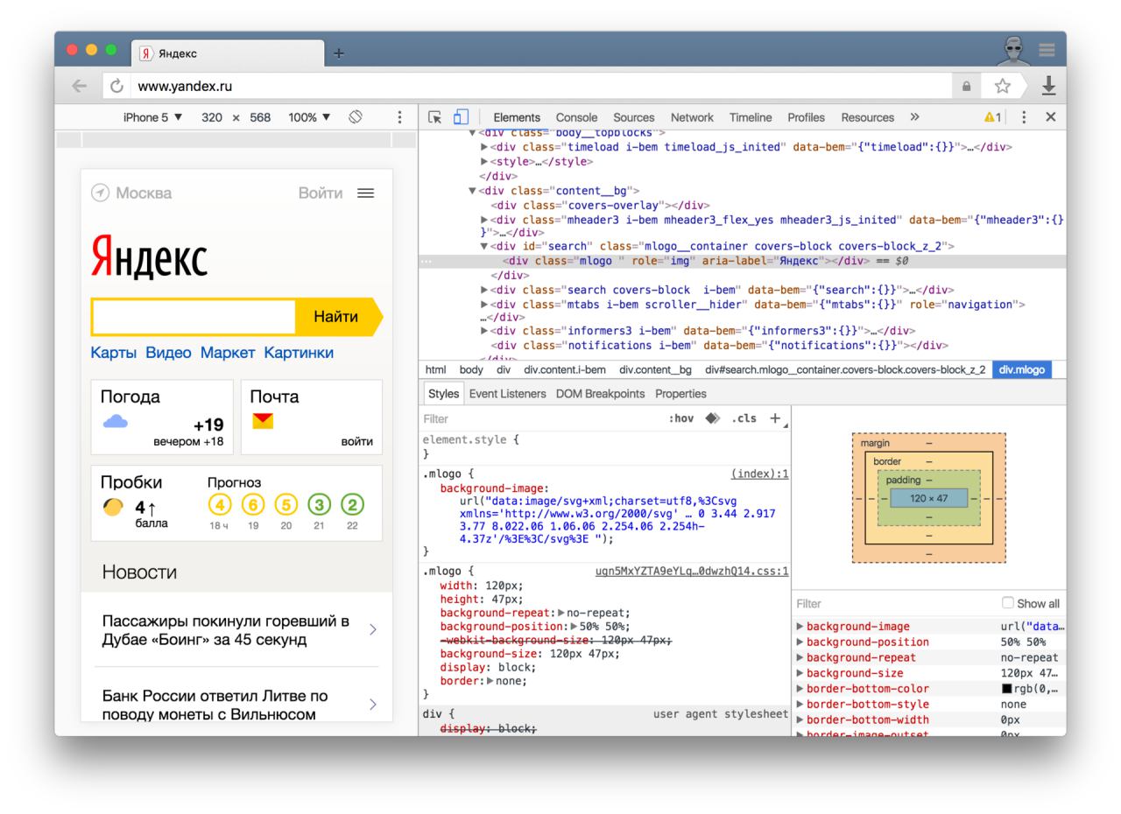Show more DevTools panels chevron

(915, 117)
